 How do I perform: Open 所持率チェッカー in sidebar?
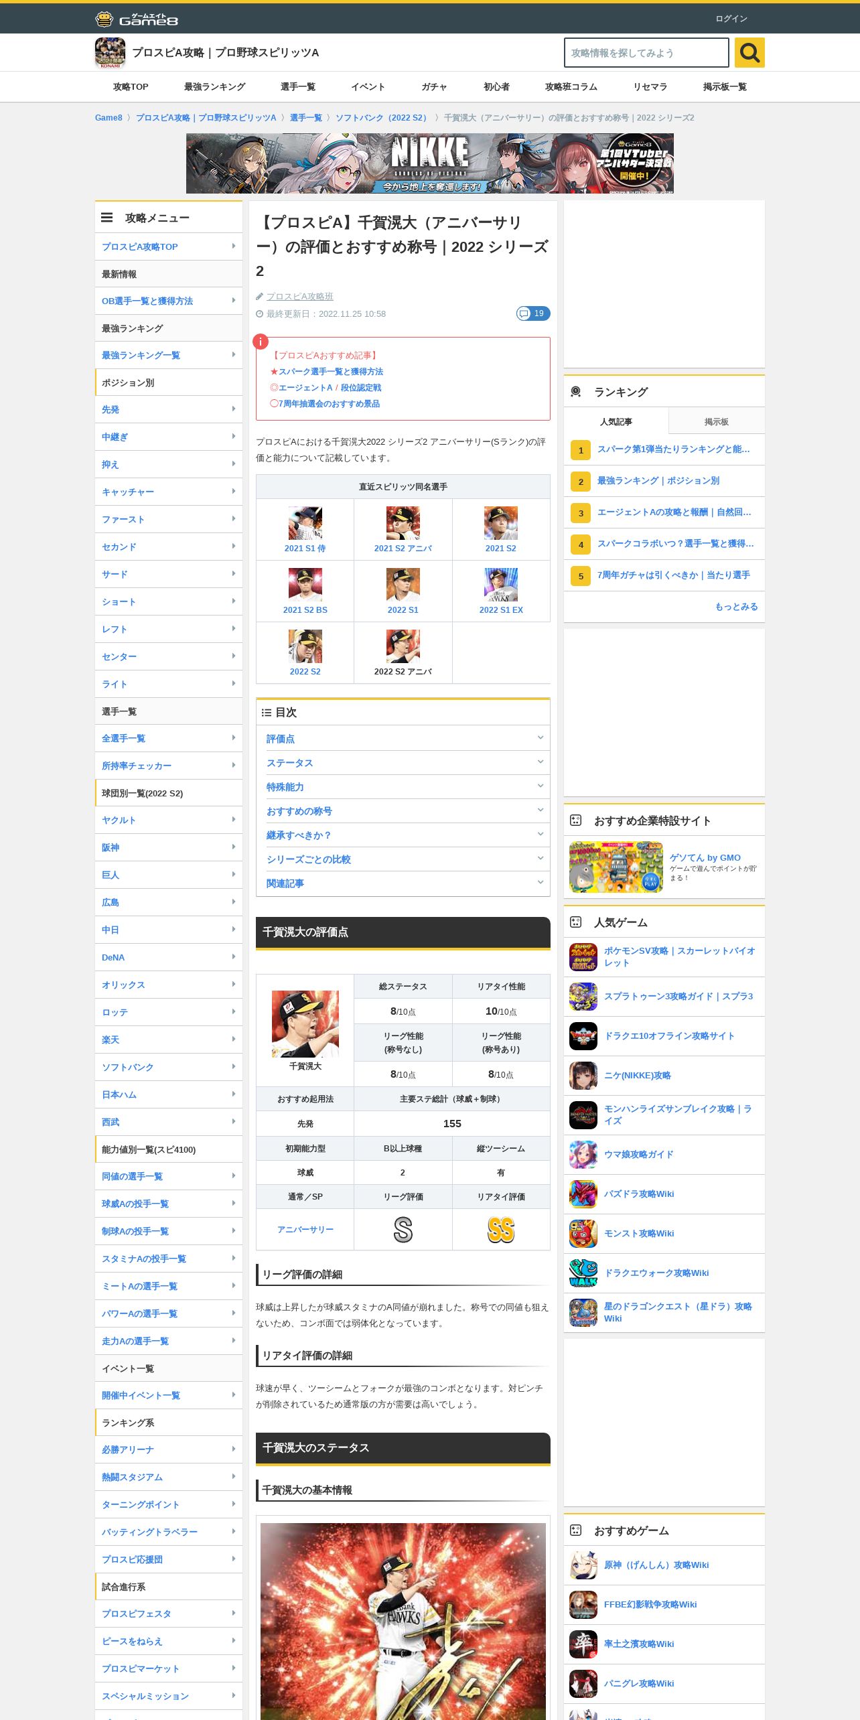click(x=169, y=766)
